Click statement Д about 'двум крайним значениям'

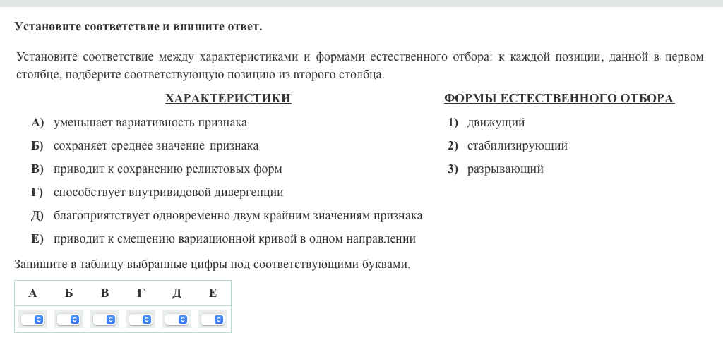[x=237, y=216]
